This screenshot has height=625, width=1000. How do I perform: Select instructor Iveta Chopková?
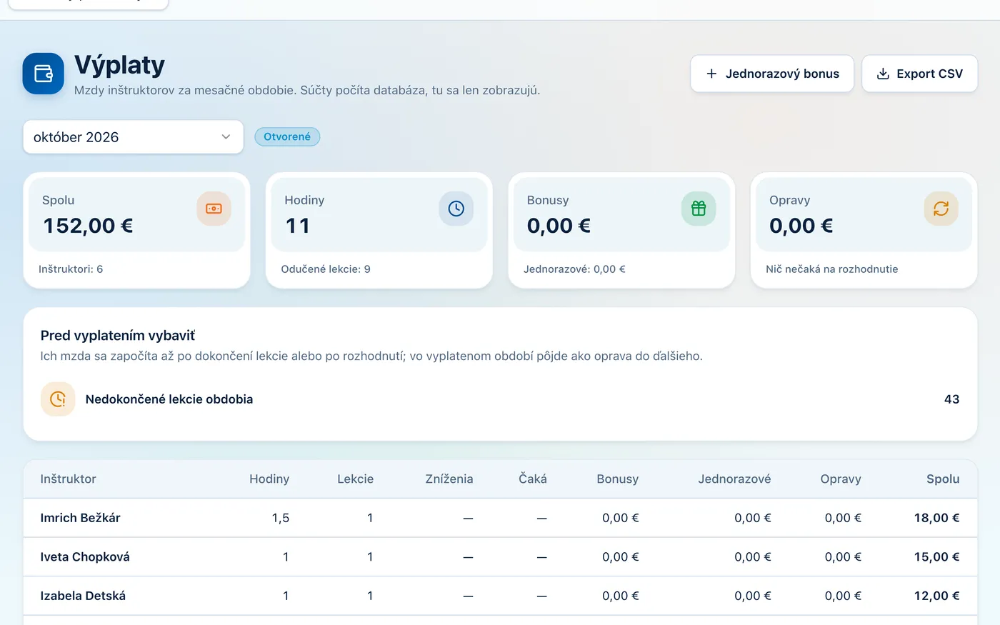pyautogui.click(x=85, y=557)
